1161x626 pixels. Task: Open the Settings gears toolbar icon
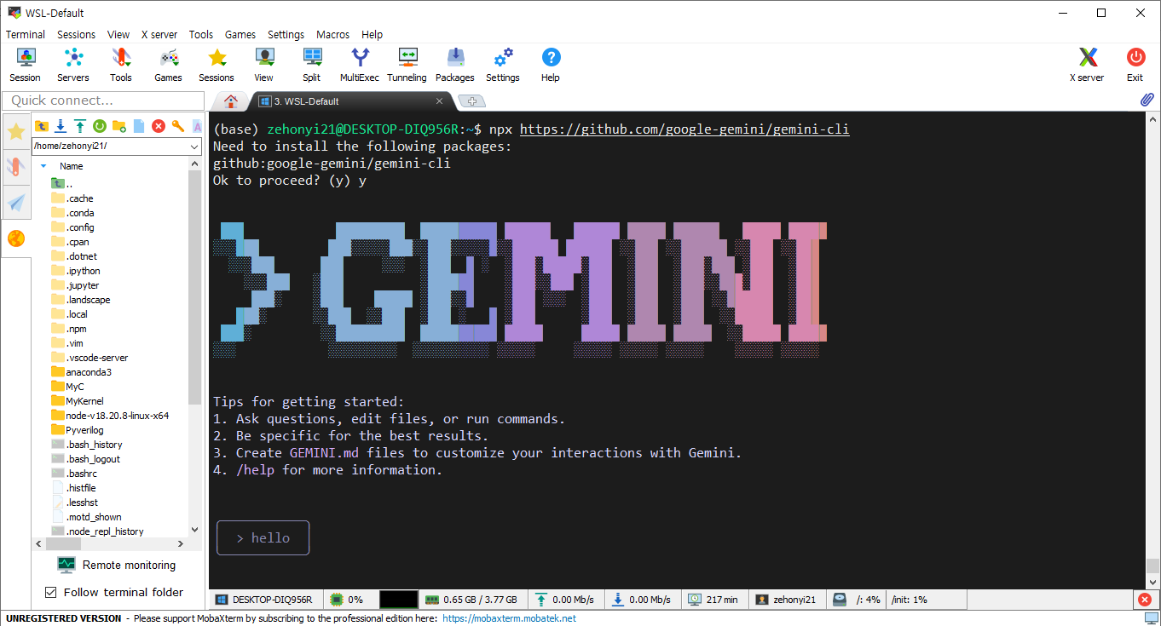coord(503,65)
